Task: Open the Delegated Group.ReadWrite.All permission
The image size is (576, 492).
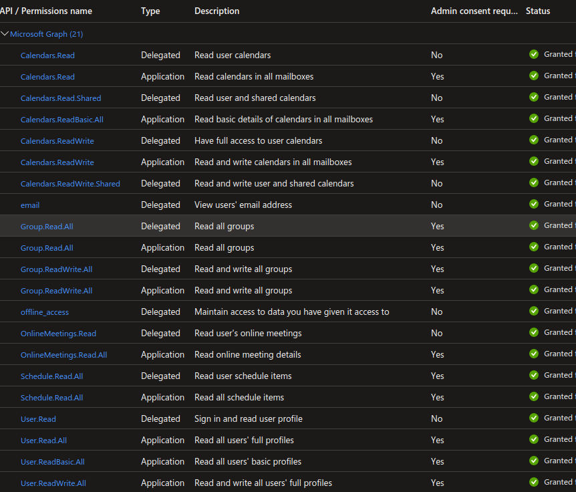Action: tap(56, 269)
